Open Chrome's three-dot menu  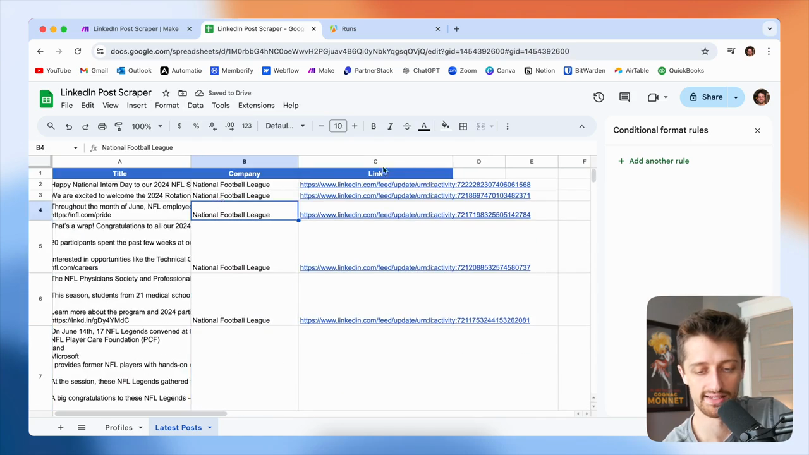(769, 51)
